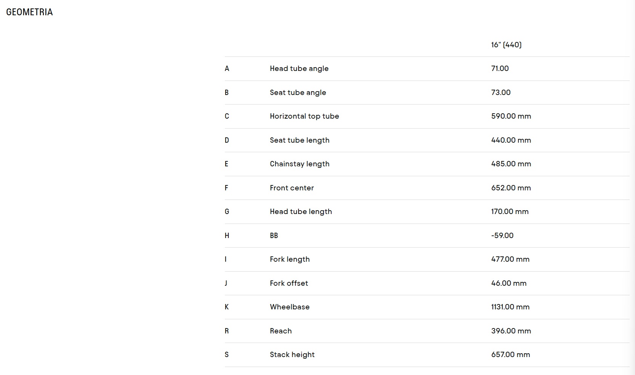Click the 1131.00 mm wheelbase value
635x375 pixels.
click(510, 307)
